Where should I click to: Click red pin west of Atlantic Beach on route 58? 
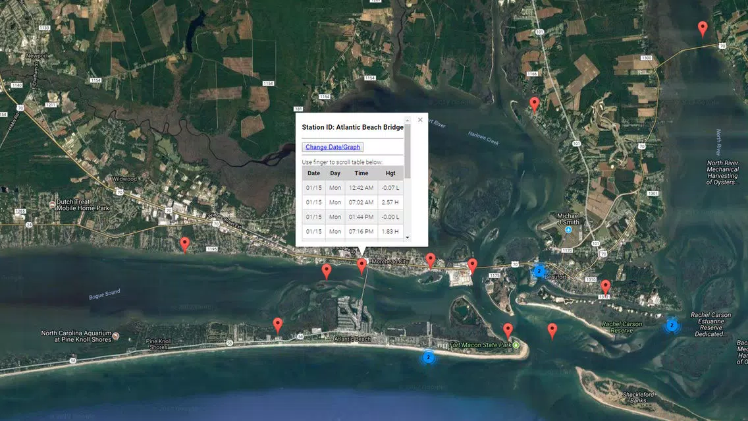tap(278, 325)
